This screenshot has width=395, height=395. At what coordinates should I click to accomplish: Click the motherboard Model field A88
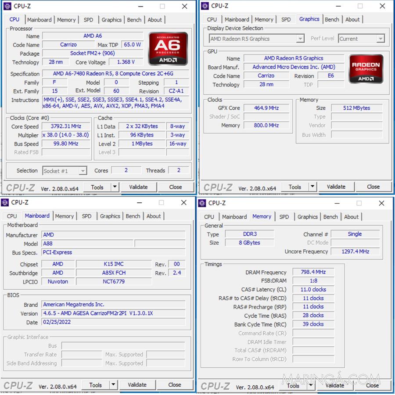[x=87, y=244]
